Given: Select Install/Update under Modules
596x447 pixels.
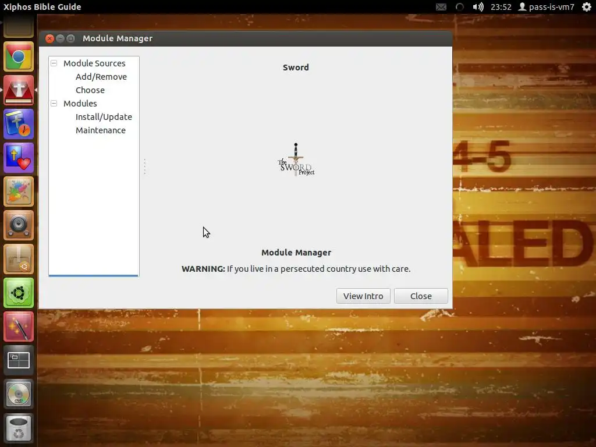Looking at the screenshot, I should point(104,116).
